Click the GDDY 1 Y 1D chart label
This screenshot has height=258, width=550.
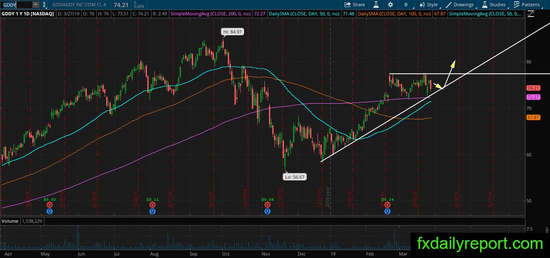28,14
